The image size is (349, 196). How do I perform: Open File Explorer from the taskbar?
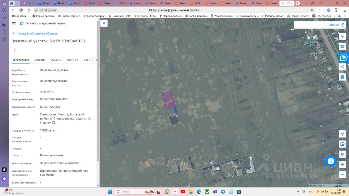coord(191,192)
